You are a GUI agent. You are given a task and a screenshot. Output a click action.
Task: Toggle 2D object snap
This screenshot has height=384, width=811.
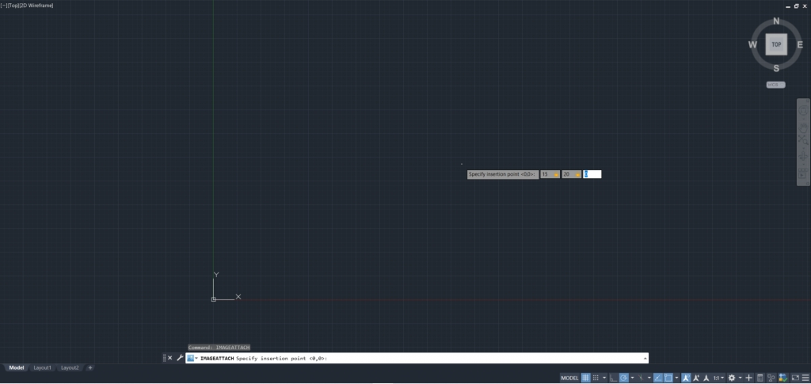(668, 378)
